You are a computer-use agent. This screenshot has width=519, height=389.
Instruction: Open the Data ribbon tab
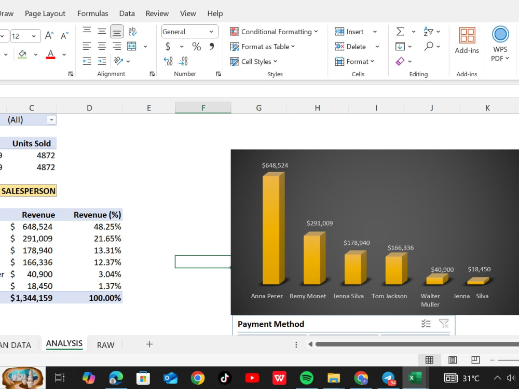click(127, 13)
